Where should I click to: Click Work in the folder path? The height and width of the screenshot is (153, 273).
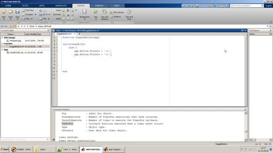tap(32, 26)
